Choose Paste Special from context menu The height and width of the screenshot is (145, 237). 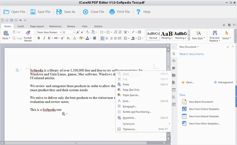131,95
